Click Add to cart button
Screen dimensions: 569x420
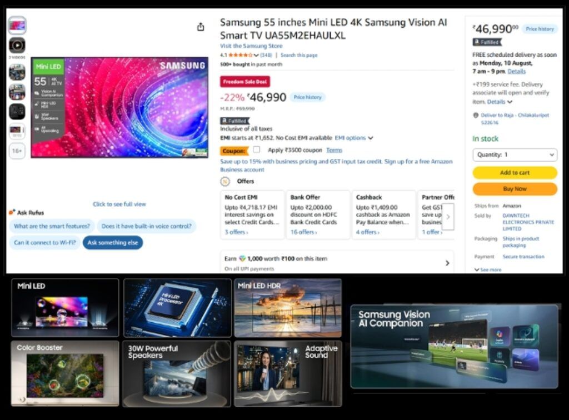click(x=515, y=173)
